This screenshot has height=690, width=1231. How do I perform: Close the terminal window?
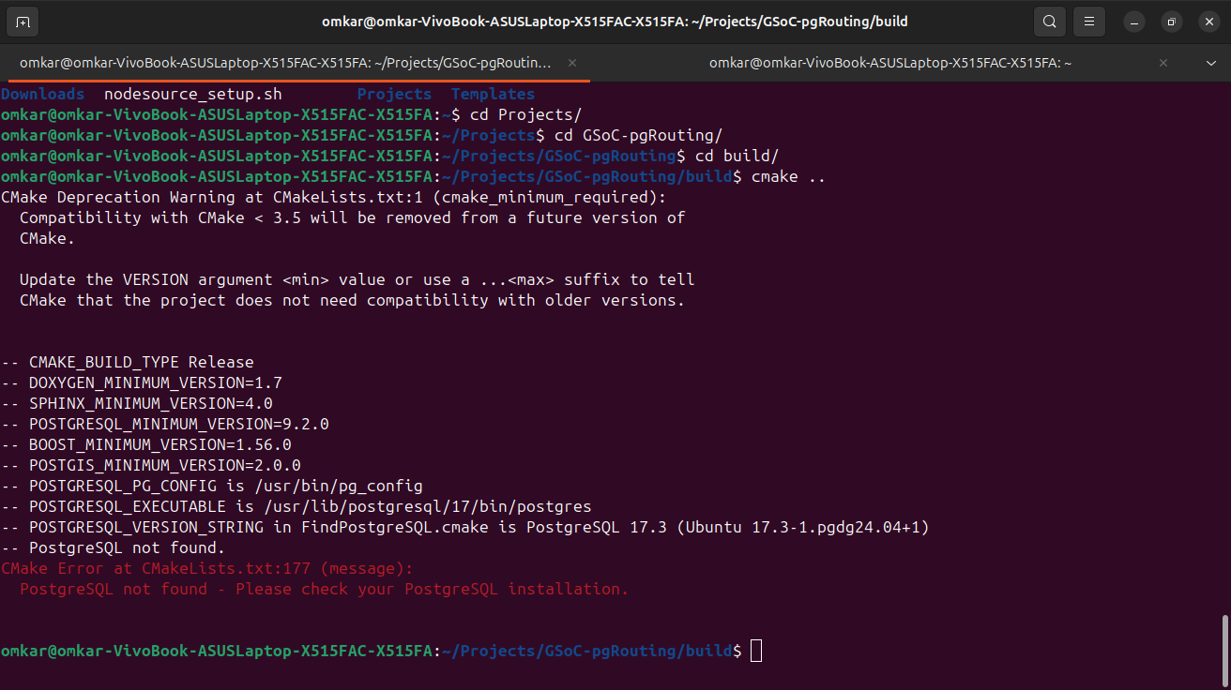point(1208,22)
